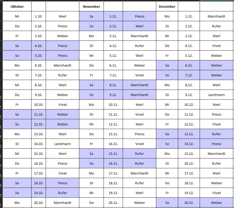The width and height of the screenshot is (234, 208).
Task: Click the Landmann cell for 9.12.
Action: click(216, 95)
